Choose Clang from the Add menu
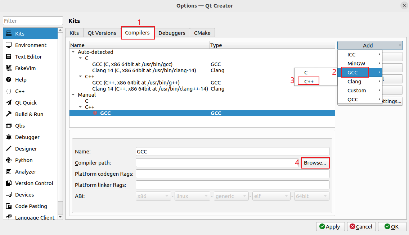The width and height of the screenshot is (409, 235). 360,82
